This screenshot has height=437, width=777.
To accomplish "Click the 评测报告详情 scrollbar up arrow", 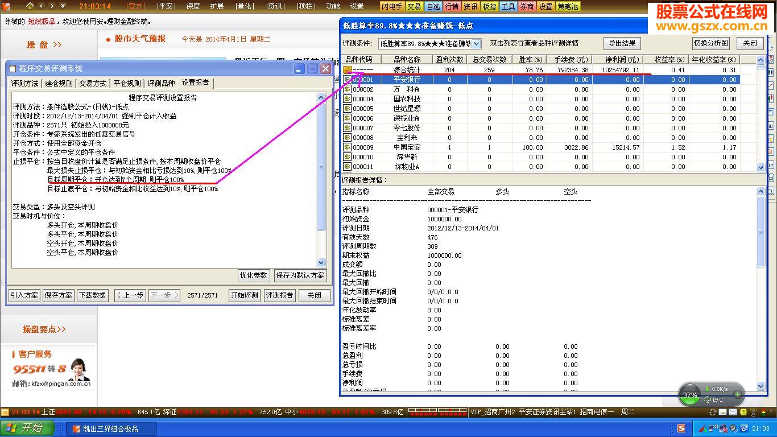I will [x=761, y=192].
